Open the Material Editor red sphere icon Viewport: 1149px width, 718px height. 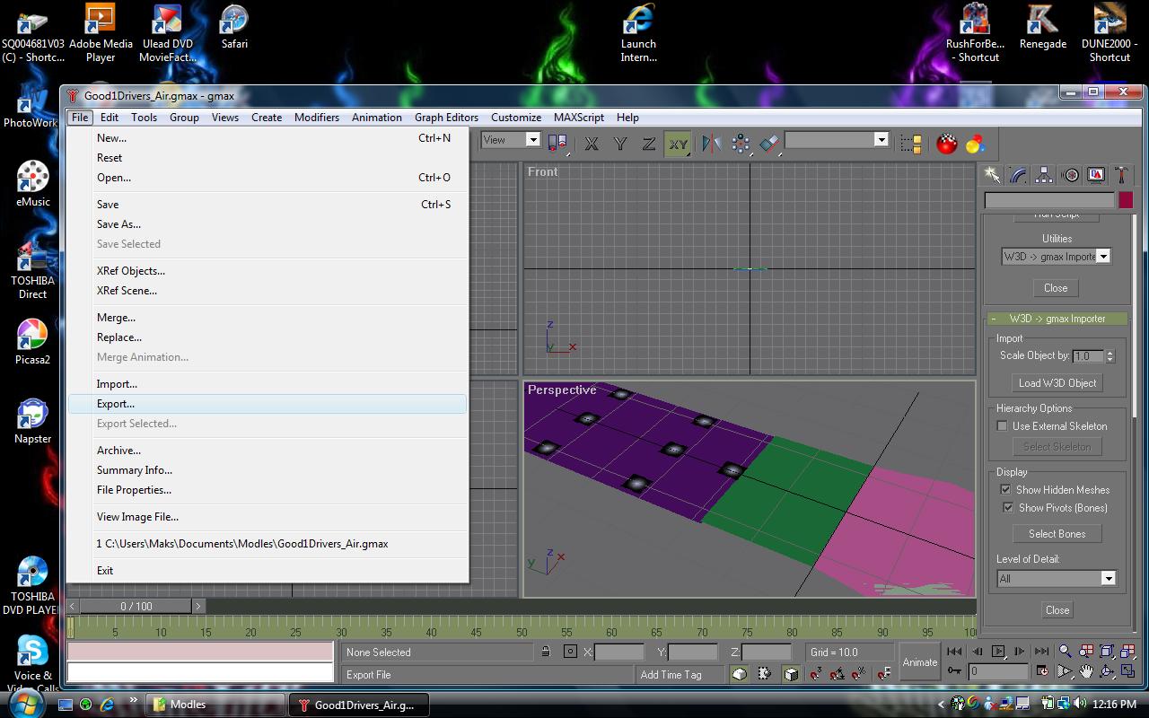click(946, 144)
